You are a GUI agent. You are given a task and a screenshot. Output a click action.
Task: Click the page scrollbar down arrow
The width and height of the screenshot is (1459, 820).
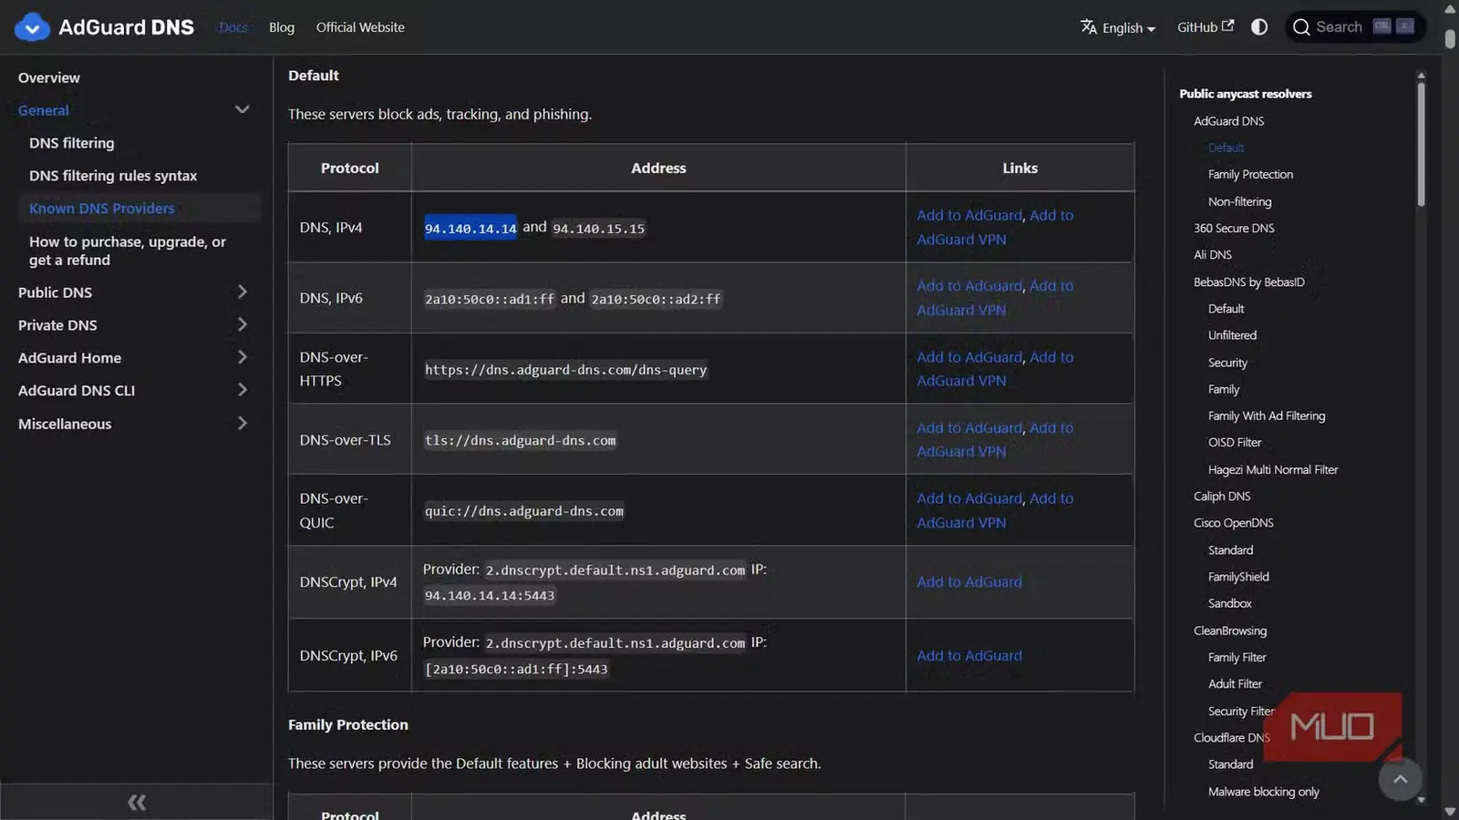click(1450, 812)
